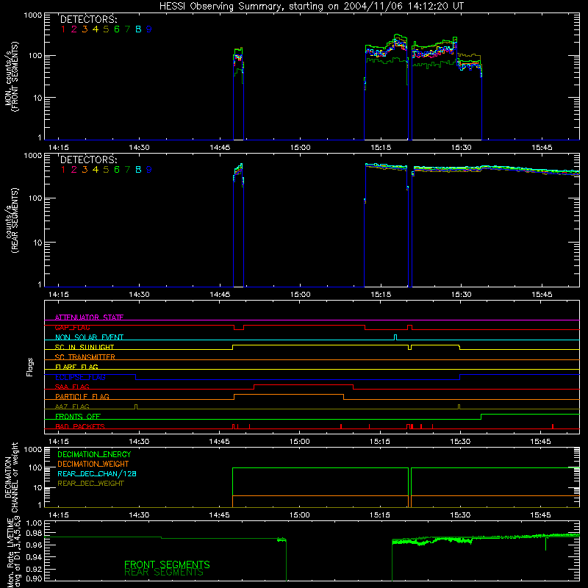Click the NON_SOLAR_EVENT pulse on the cyan flag line

coord(395,337)
